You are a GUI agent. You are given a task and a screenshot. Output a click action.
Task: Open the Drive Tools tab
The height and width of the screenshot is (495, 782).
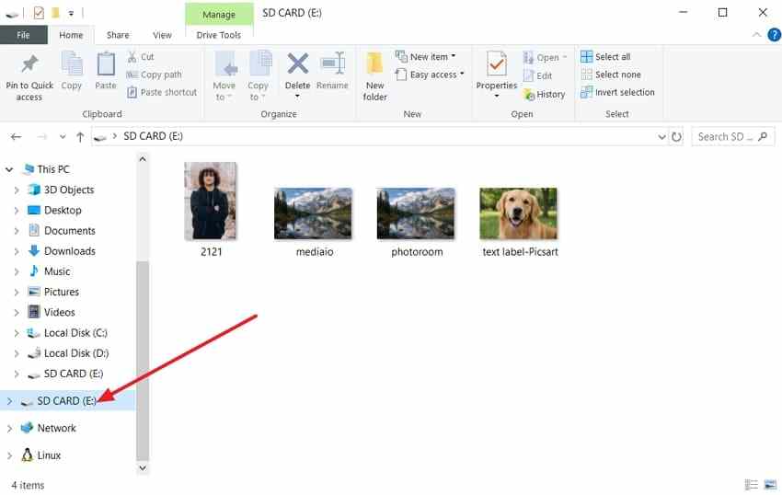tap(218, 35)
